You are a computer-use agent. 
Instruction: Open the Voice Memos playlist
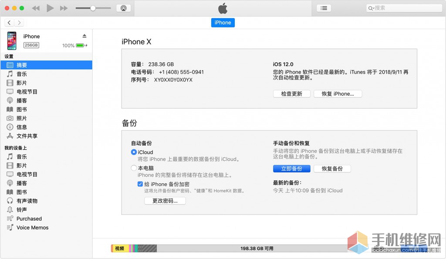(46, 228)
